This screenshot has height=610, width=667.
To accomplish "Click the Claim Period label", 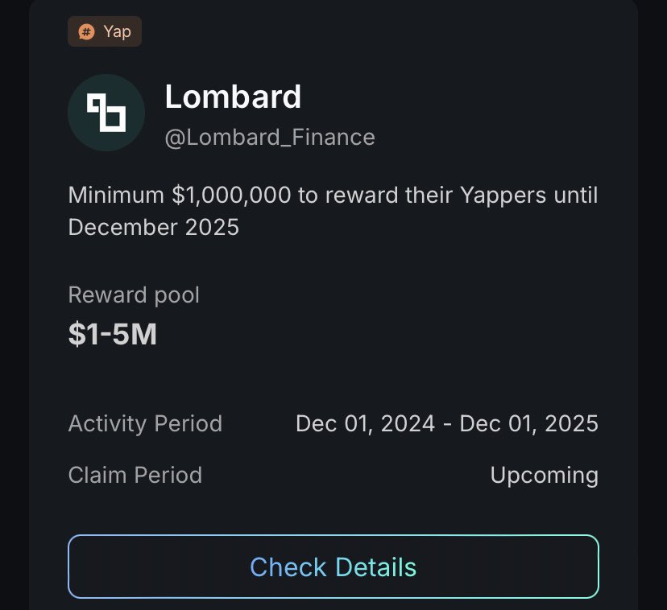I will (x=135, y=475).
